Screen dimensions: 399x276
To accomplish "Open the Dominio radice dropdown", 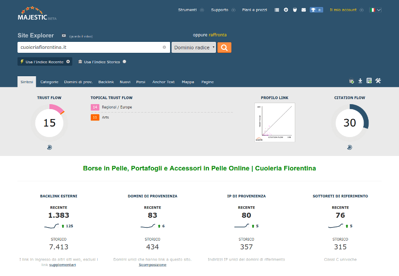I will coord(194,47).
